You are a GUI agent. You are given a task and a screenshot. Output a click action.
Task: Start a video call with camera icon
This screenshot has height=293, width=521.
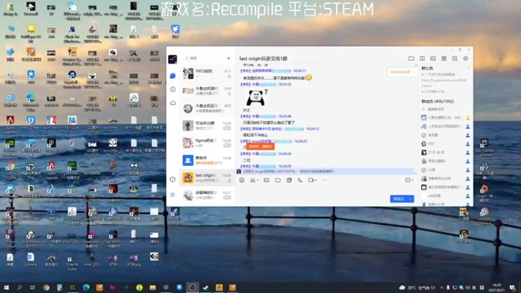pyautogui.click(x=311, y=180)
